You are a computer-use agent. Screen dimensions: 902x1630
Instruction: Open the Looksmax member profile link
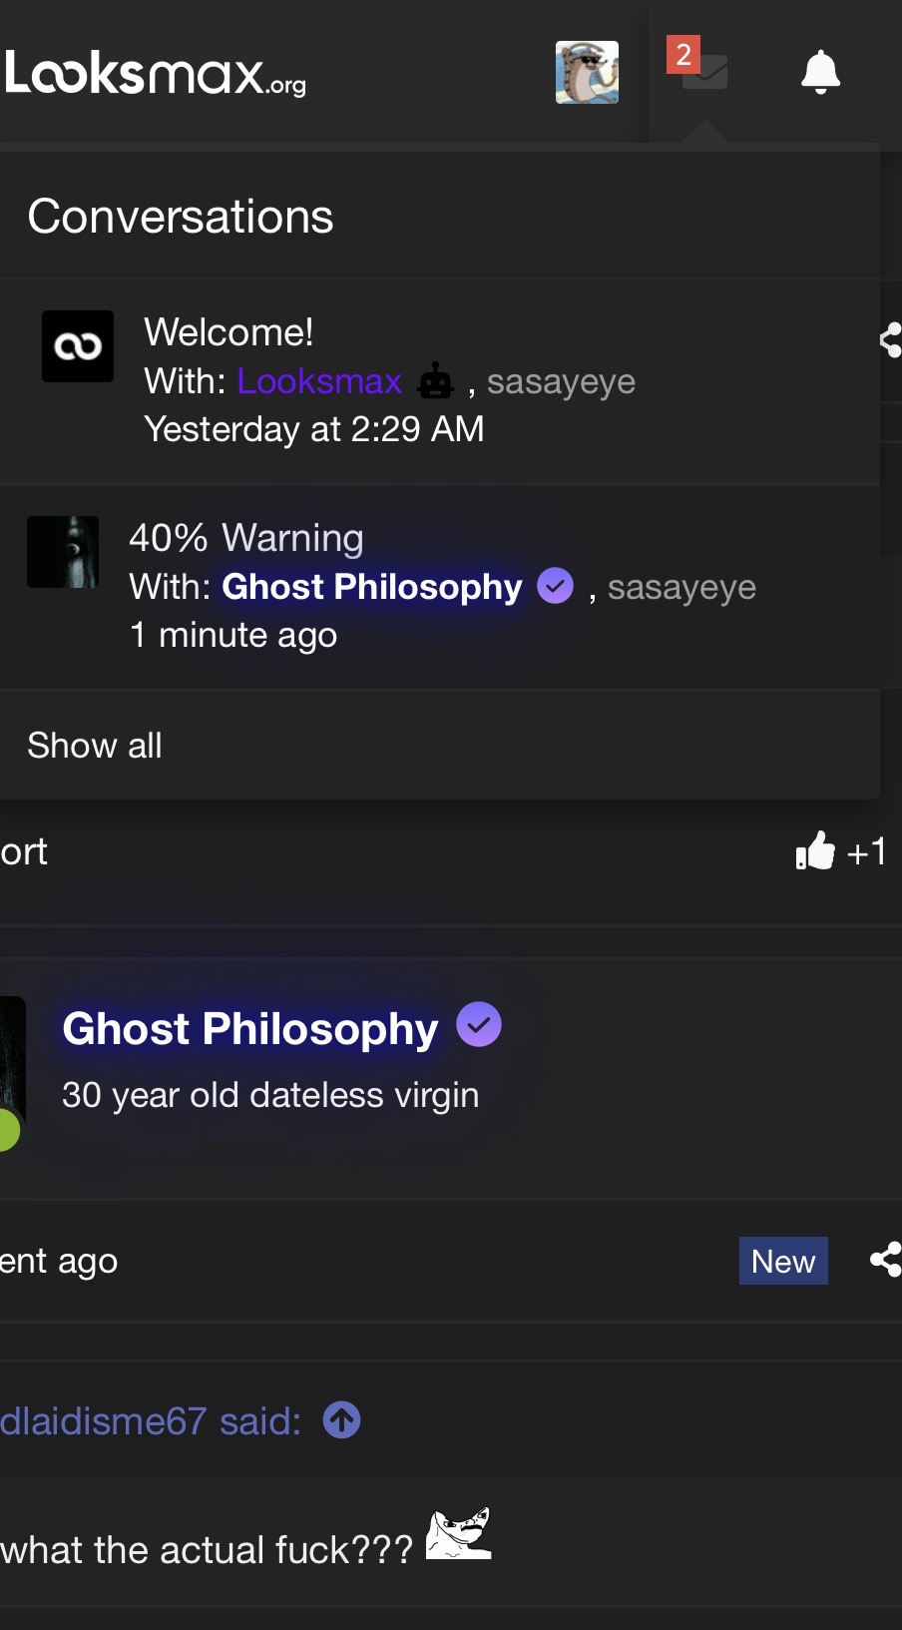[319, 381]
